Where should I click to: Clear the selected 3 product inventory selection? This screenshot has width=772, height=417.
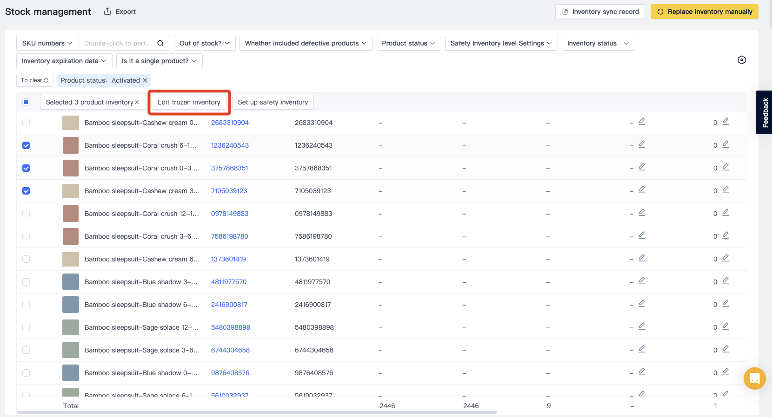tap(137, 102)
